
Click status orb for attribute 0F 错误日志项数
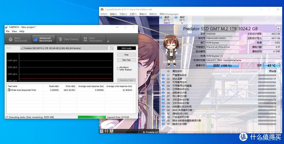pos(163,124)
